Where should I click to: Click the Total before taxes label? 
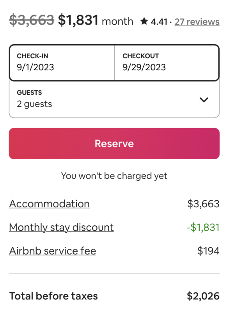[x=53, y=296]
